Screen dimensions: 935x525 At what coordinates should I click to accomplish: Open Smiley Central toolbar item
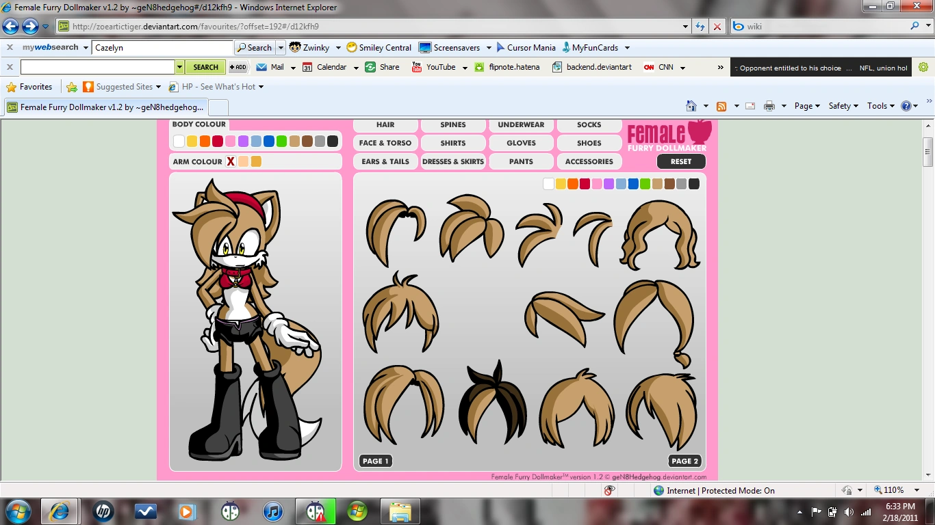[379, 48]
